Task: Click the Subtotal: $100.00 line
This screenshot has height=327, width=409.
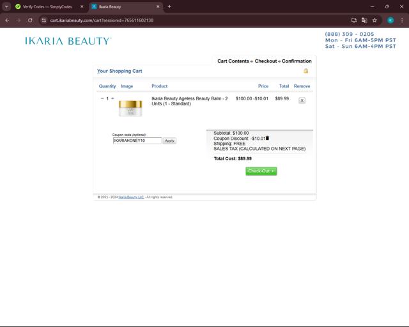Action: [x=231, y=133]
